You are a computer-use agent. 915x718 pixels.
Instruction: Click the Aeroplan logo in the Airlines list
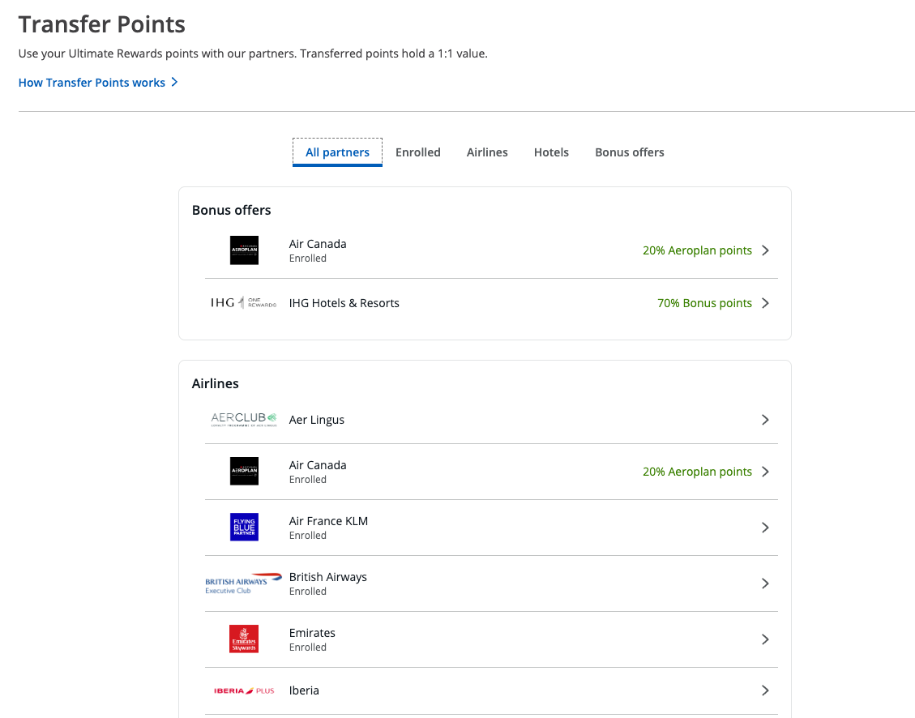244,471
